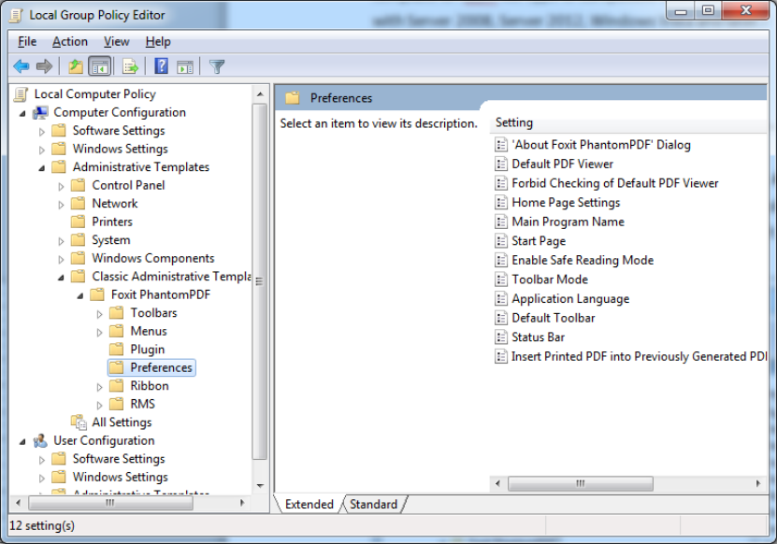Toggle Show/Hide Console Tree toolbar icon
This screenshot has height=544, width=777.
100,65
